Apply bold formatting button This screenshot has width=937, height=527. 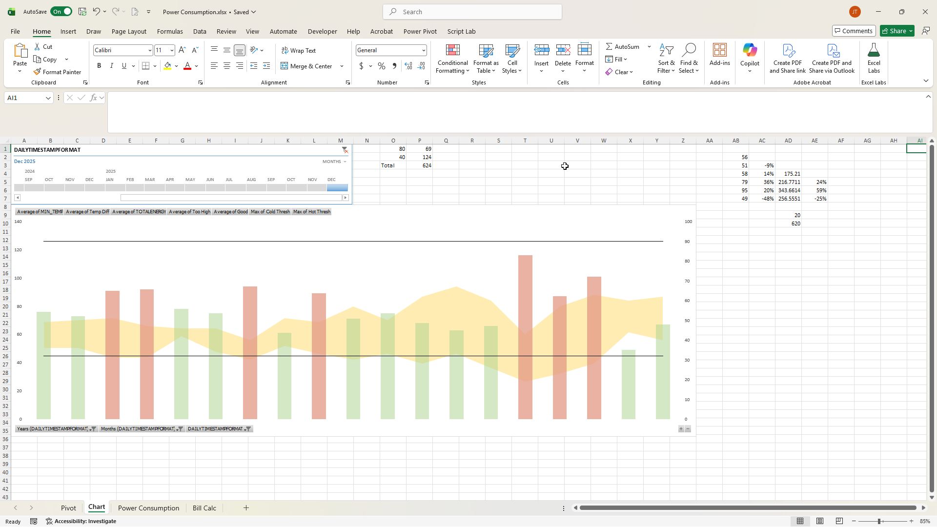(99, 66)
